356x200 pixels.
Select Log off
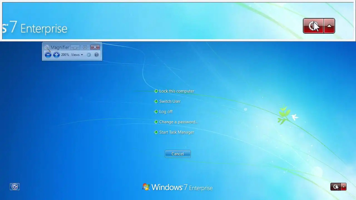(x=163, y=112)
